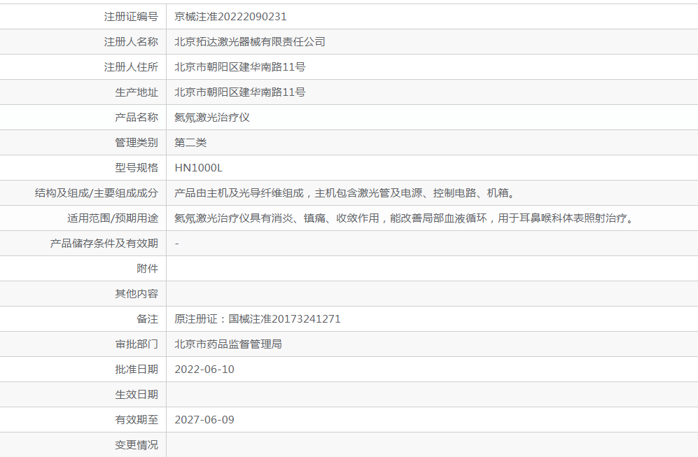
Task: Click the 审批部门 label
Action: coord(137,344)
